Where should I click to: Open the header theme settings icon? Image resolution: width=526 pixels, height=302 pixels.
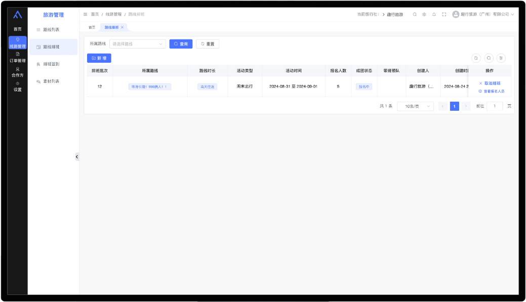[424, 14]
